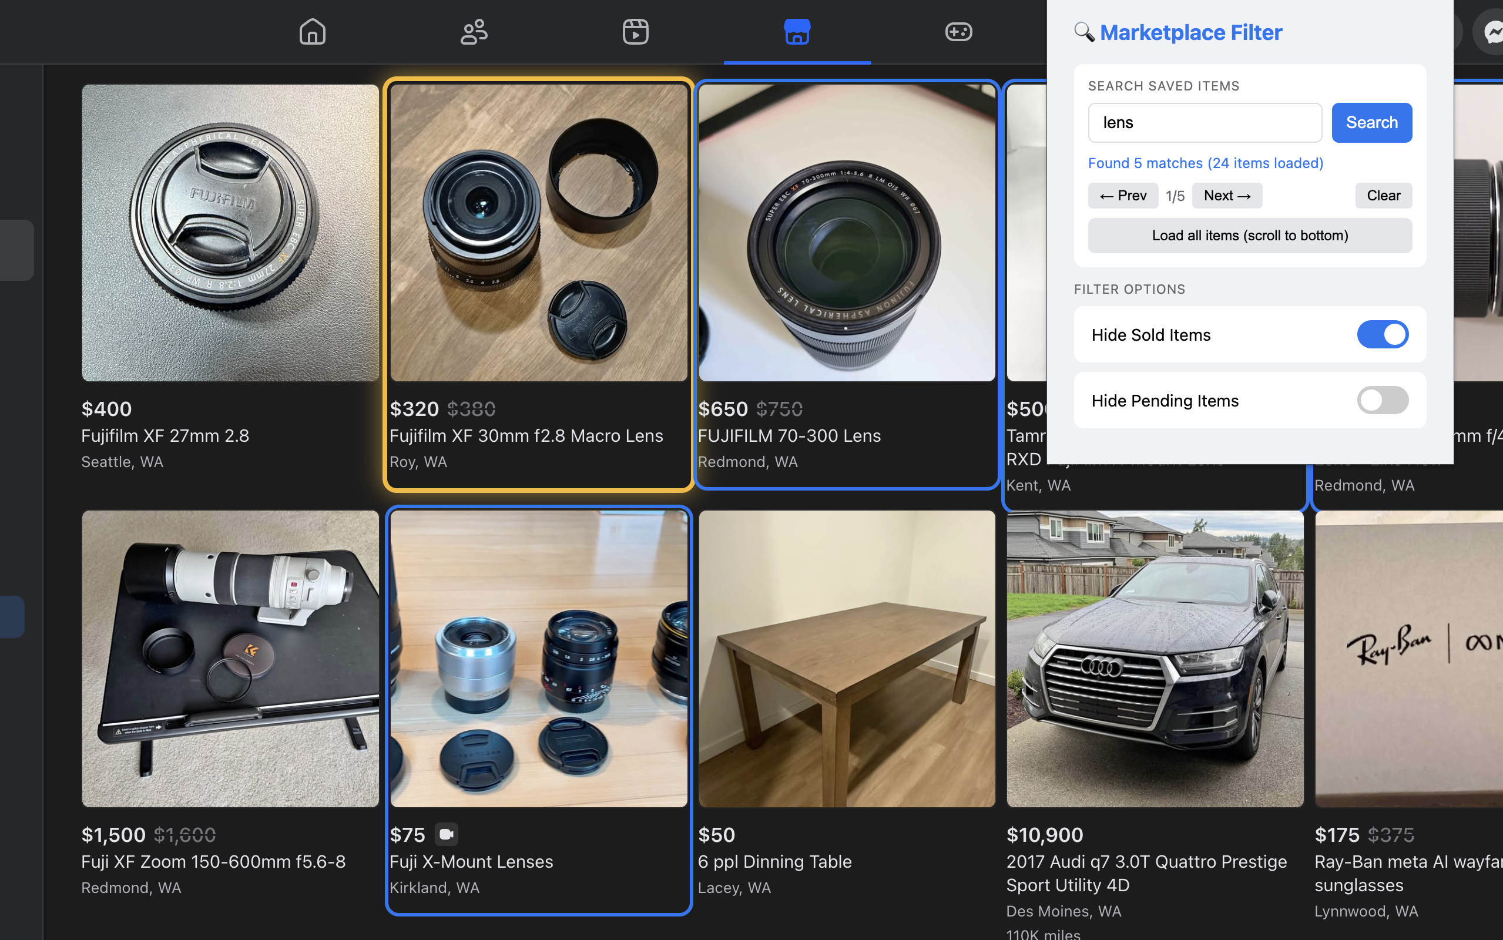Open the Fujifilm XF 27mm 2.8 listing photo
This screenshot has width=1503, height=940.
[x=230, y=233]
